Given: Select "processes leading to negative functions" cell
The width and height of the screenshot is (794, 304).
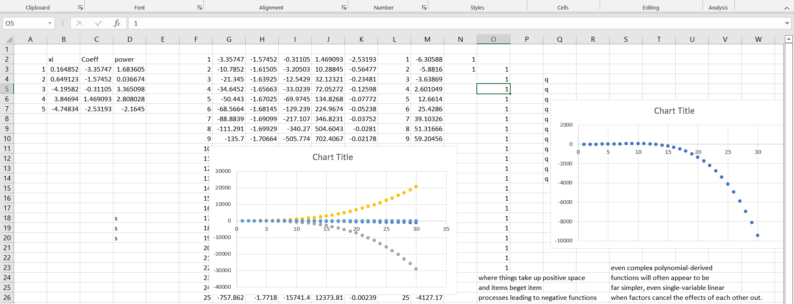Looking at the screenshot, I should pyautogui.click(x=538, y=297).
